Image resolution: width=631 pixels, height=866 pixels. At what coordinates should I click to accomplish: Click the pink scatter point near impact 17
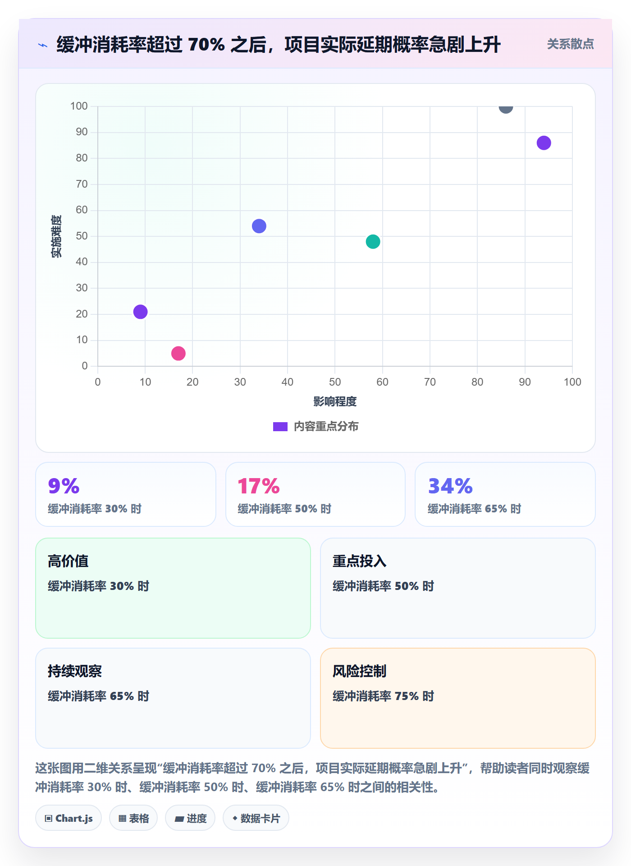click(x=178, y=353)
